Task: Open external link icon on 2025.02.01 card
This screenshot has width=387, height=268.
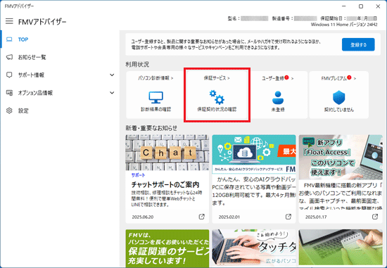Action: click(288, 217)
